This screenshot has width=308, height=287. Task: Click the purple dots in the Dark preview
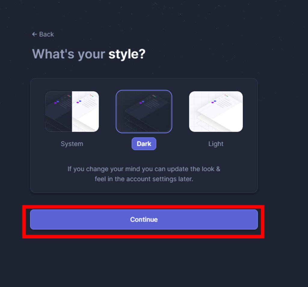pyautogui.click(x=142, y=102)
